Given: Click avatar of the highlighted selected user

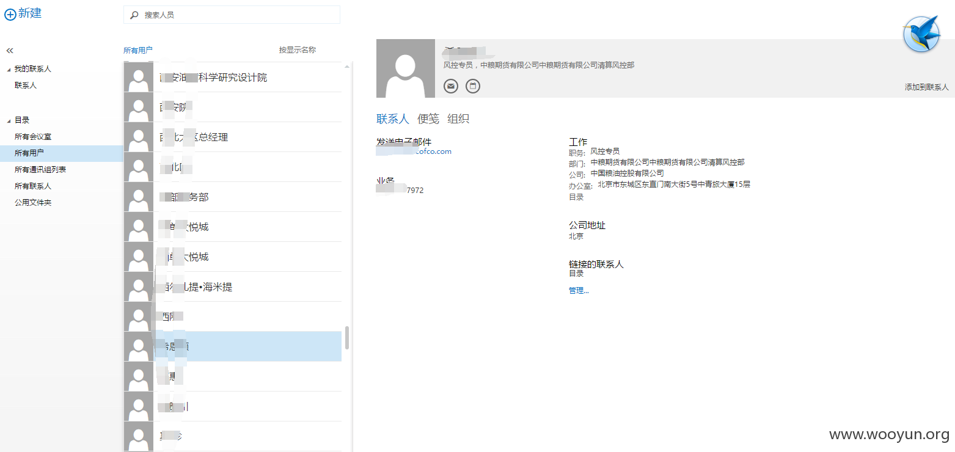Looking at the screenshot, I should (x=139, y=347).
